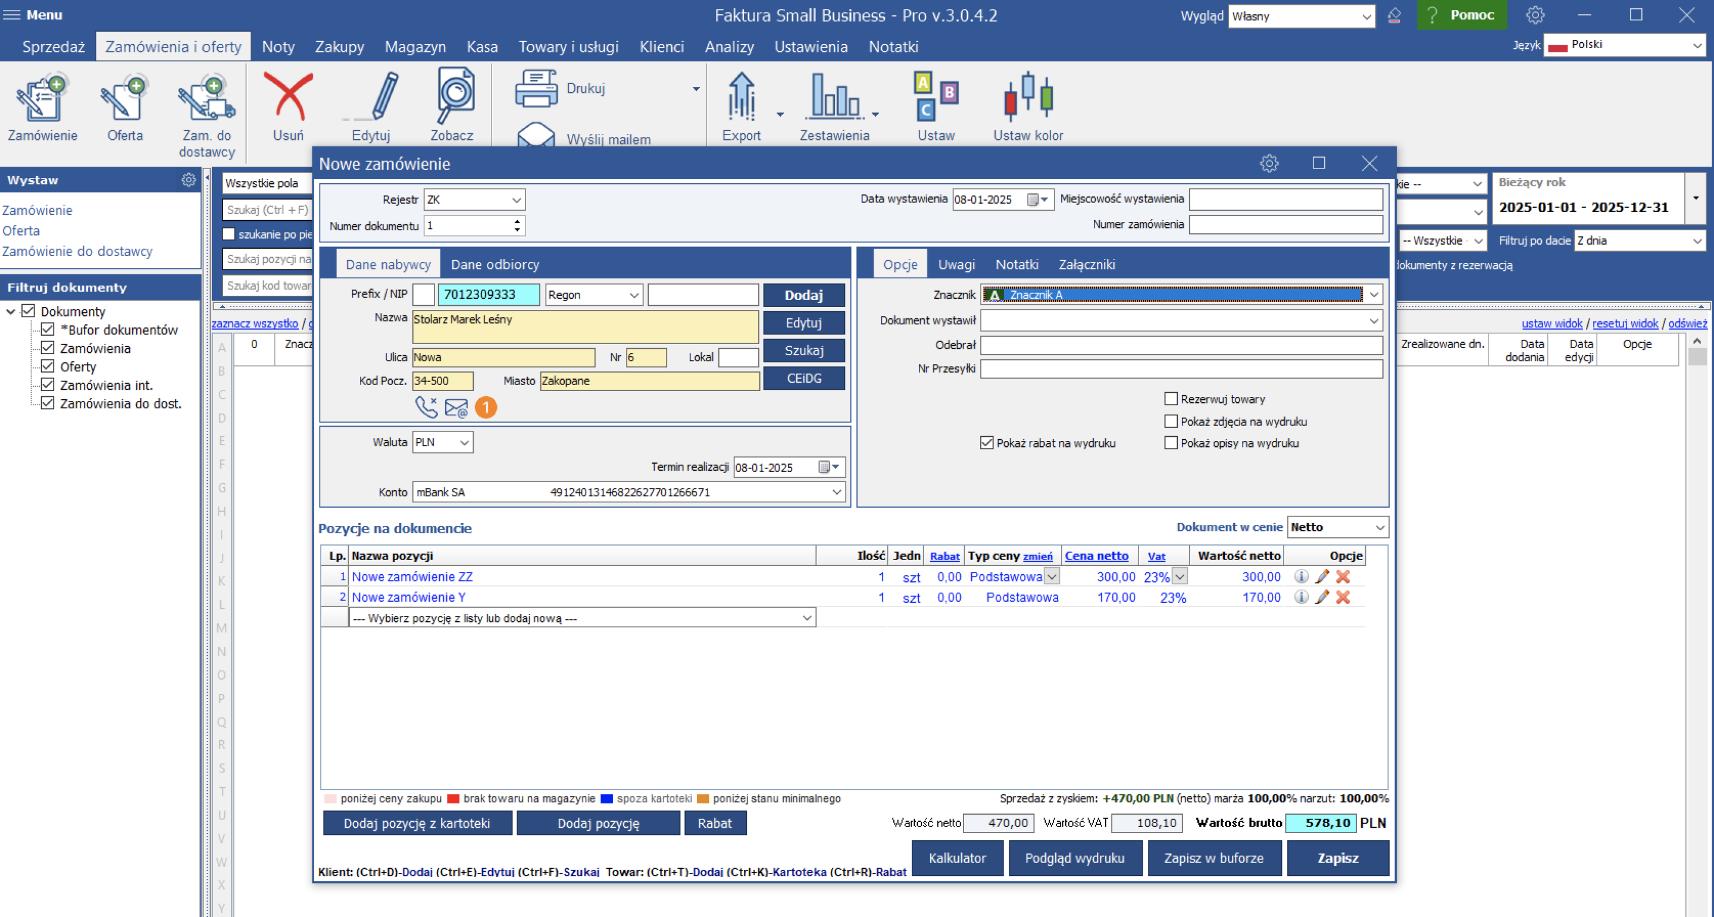
Task: Click the Zapisz button
Action: coord(1337,857)
